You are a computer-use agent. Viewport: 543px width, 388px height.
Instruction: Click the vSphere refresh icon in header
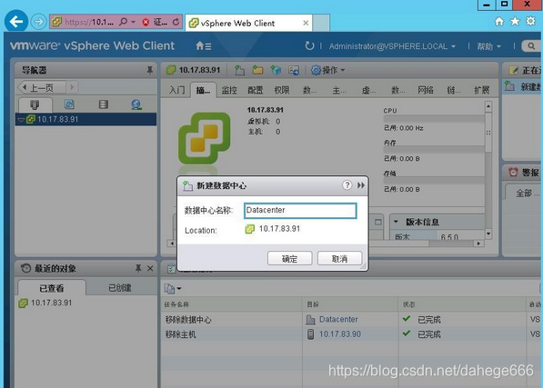[309, 45]
